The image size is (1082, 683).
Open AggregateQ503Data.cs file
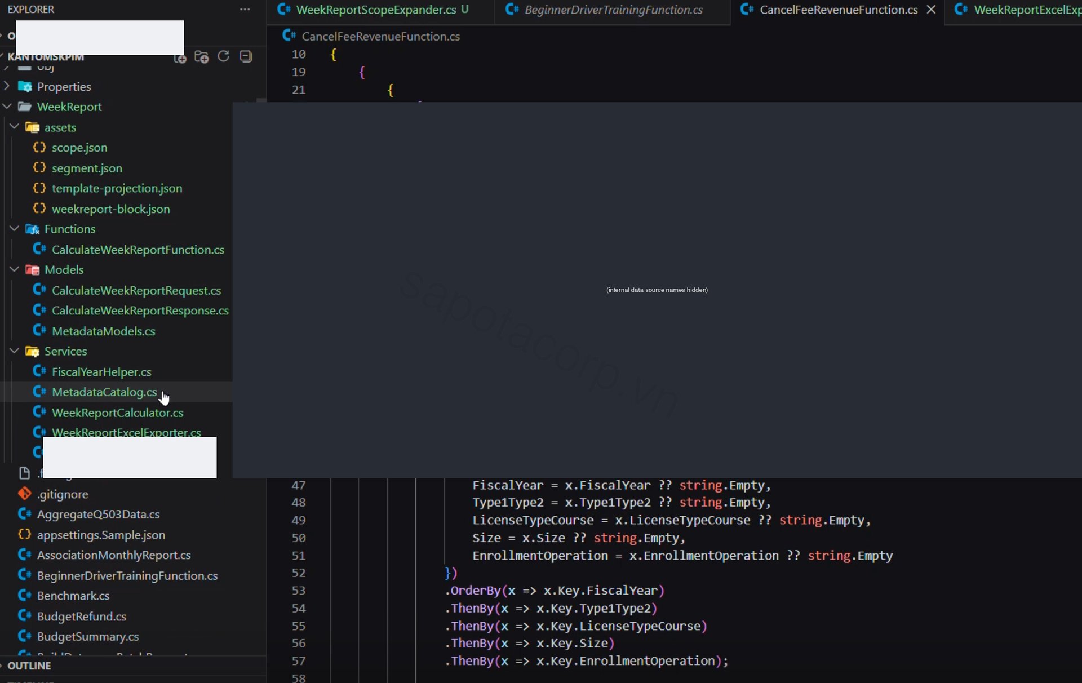(x=98, y=515)
